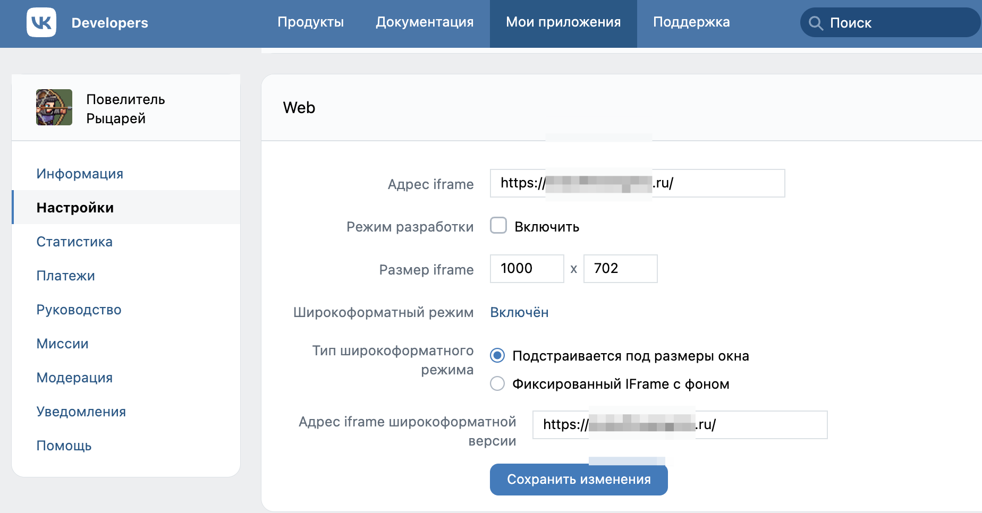Click the search magnifier icon
The image size is (982, 513).
(x=816, y=23)
